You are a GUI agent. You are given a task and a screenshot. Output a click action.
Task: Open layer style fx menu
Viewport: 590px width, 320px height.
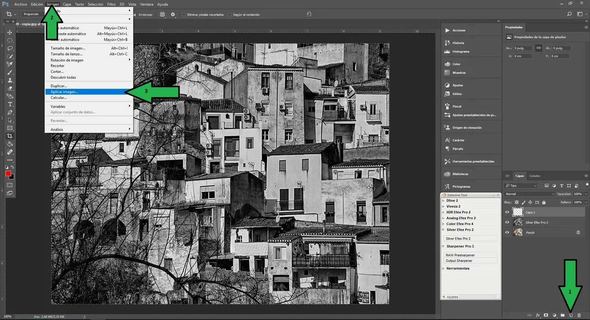537,315
